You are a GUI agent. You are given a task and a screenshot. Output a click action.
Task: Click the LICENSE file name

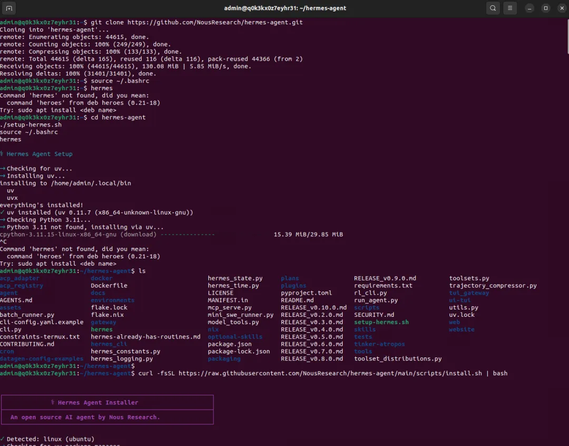(x=220, y=293)
